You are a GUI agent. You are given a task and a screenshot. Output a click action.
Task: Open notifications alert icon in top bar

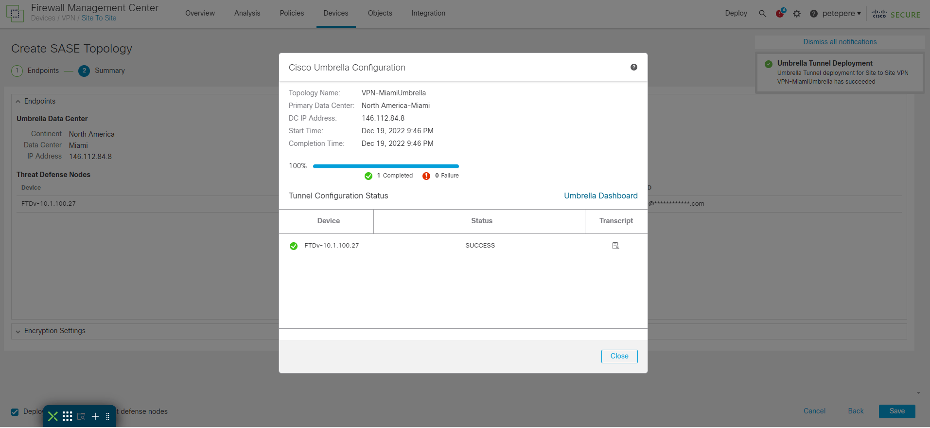780,13
